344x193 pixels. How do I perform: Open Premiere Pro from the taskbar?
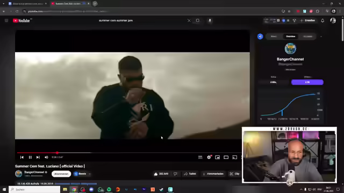click(x=144, y=189)
